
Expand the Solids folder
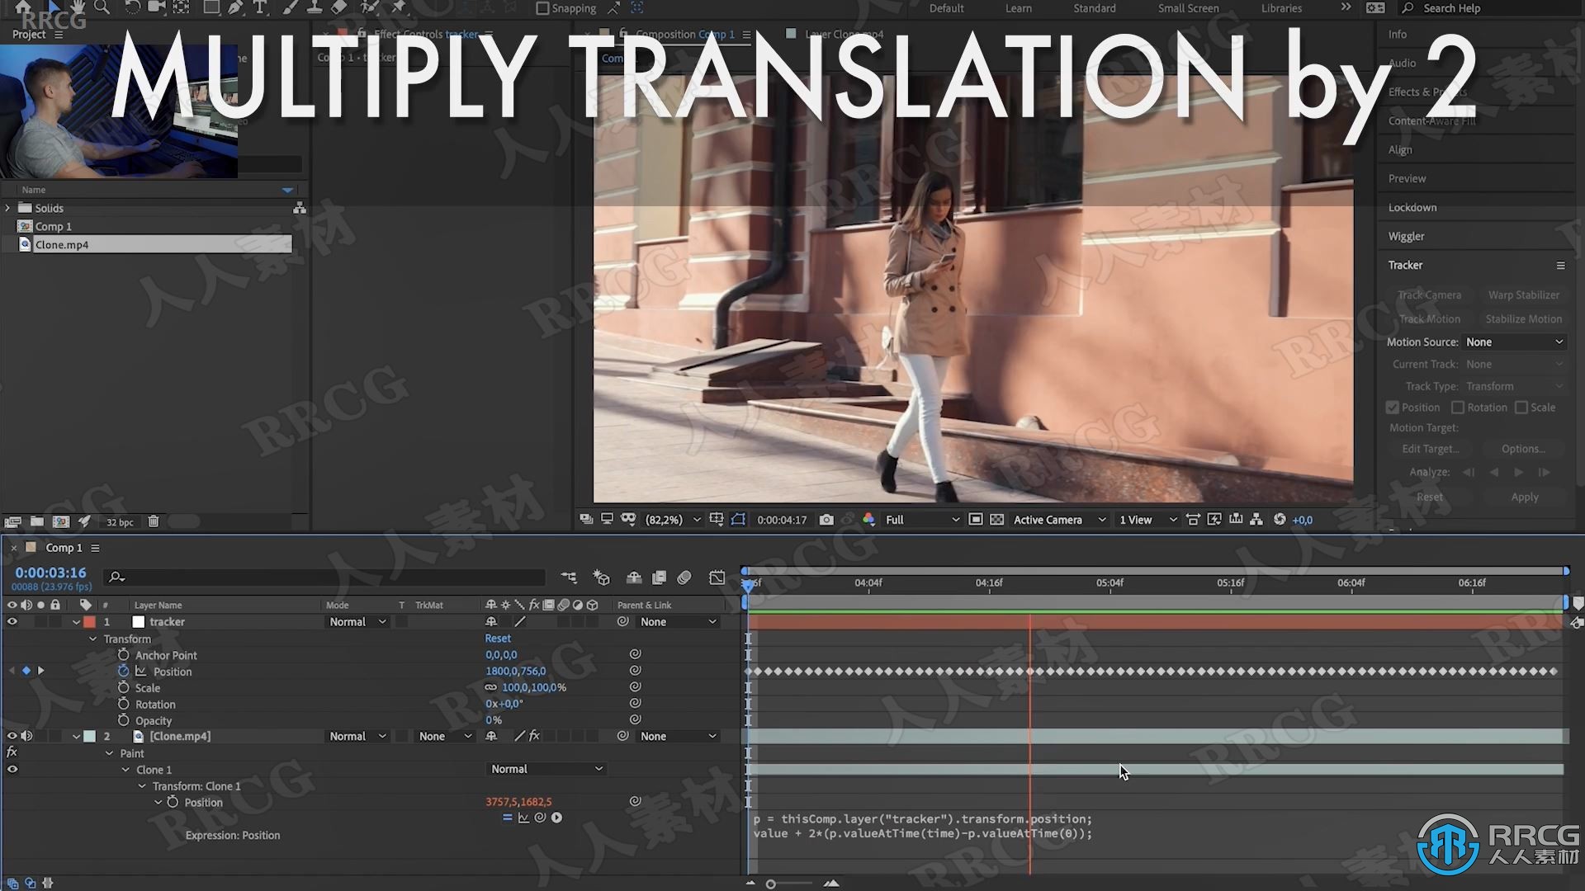(8, 208)
